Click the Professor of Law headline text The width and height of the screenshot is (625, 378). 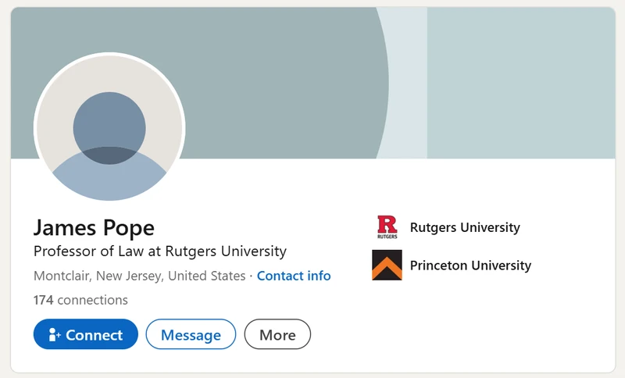point(160,251)
